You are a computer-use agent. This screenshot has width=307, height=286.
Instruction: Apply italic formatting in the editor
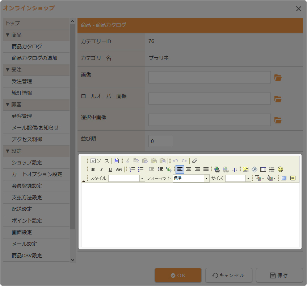(101, 169)
